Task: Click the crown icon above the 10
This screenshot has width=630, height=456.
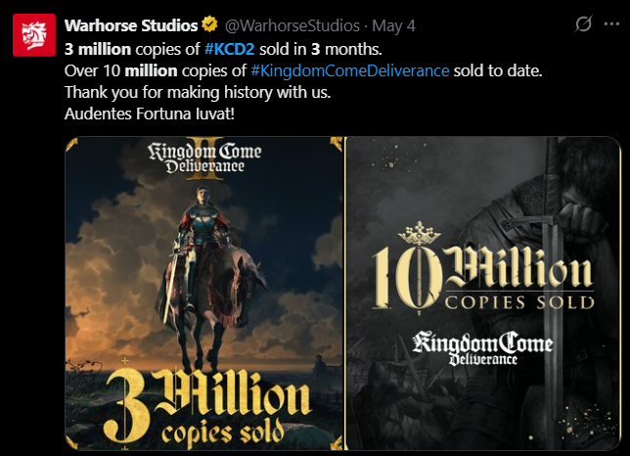Action: pos(420,234)
